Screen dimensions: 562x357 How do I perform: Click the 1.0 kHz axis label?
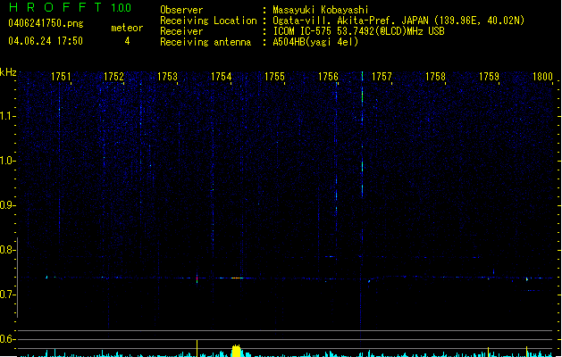(8, 161)
